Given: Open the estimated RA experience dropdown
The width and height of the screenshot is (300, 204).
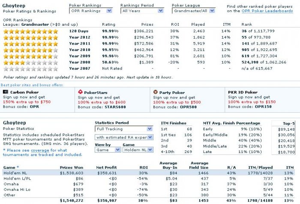Looking at the screenshot, I should coord(124,137).
